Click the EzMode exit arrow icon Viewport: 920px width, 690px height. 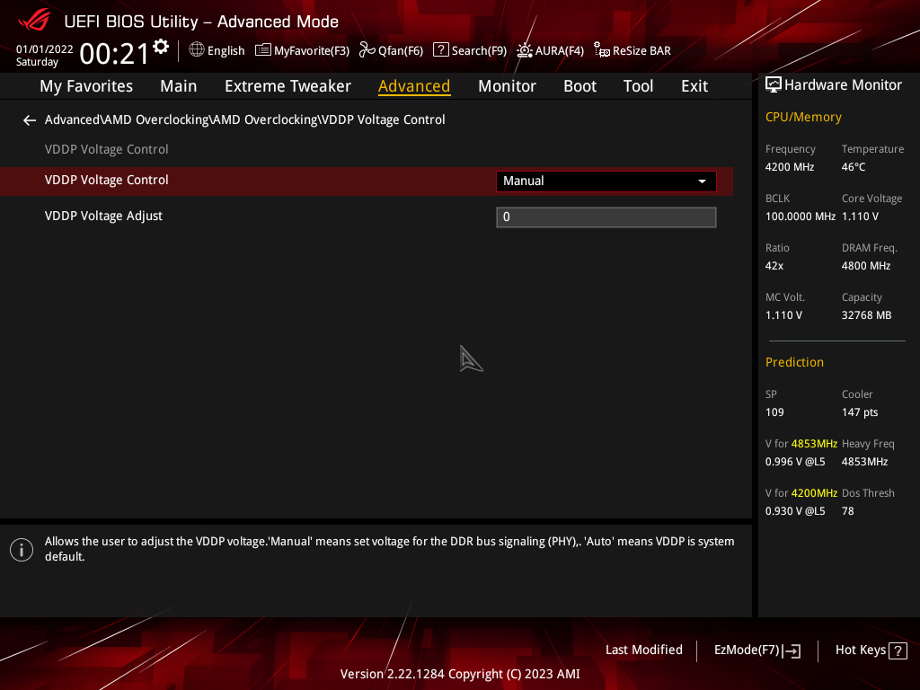pyautogui.click(x=792, y=650)
